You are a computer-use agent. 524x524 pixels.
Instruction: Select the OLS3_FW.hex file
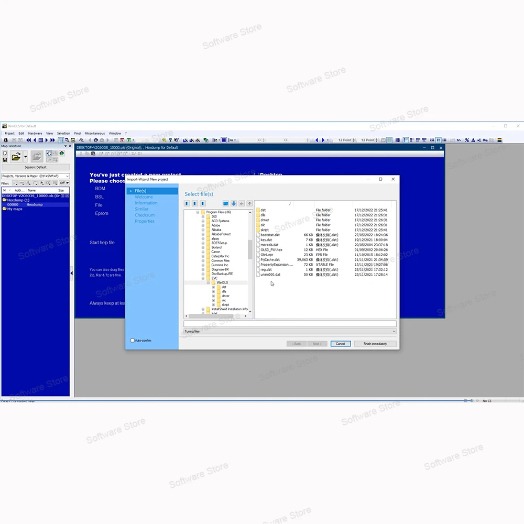point(271,249)
